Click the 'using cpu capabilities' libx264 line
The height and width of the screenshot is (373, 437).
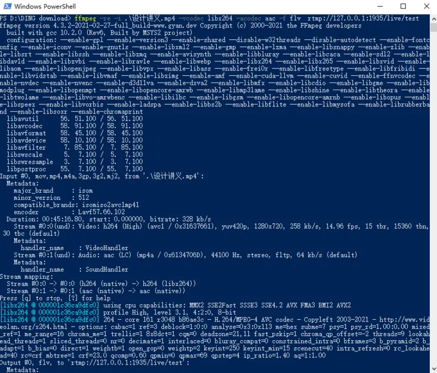[176, 306]
